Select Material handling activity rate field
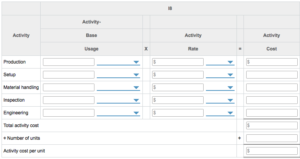The width and height of the screenshot is (300, 159). (178, 87)
